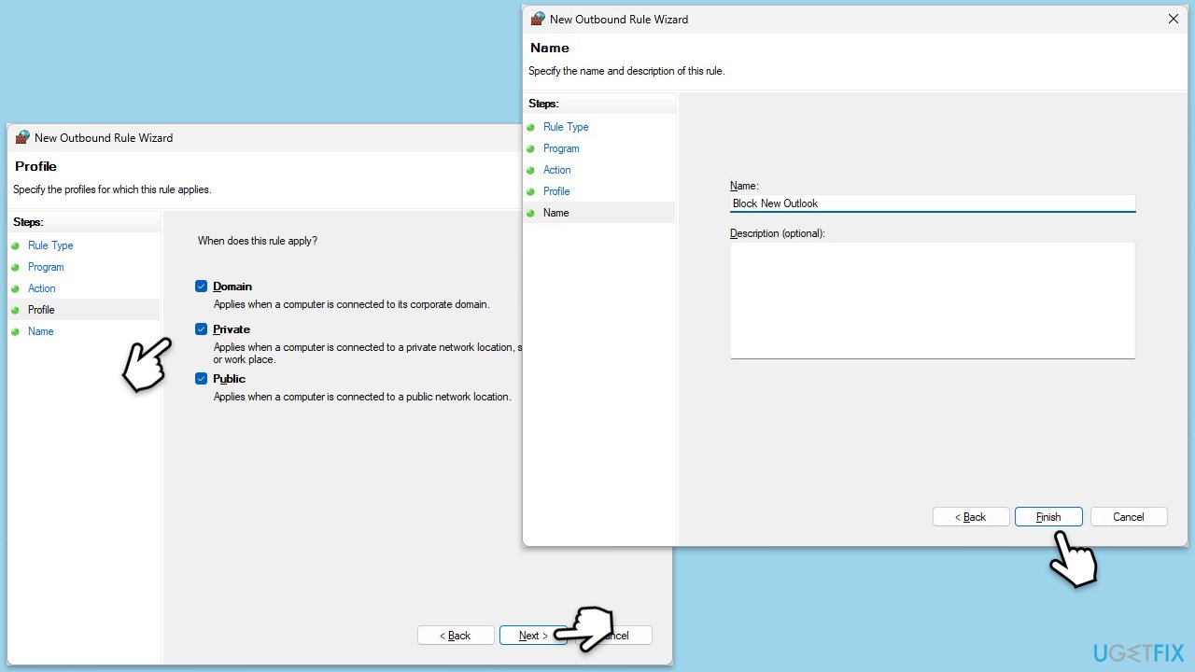The width and height of the screenshot is (1195, 672).
Task: Click firewall icon in Name wizard title bar
Action: pyautogui.click(x=538, y=19)
